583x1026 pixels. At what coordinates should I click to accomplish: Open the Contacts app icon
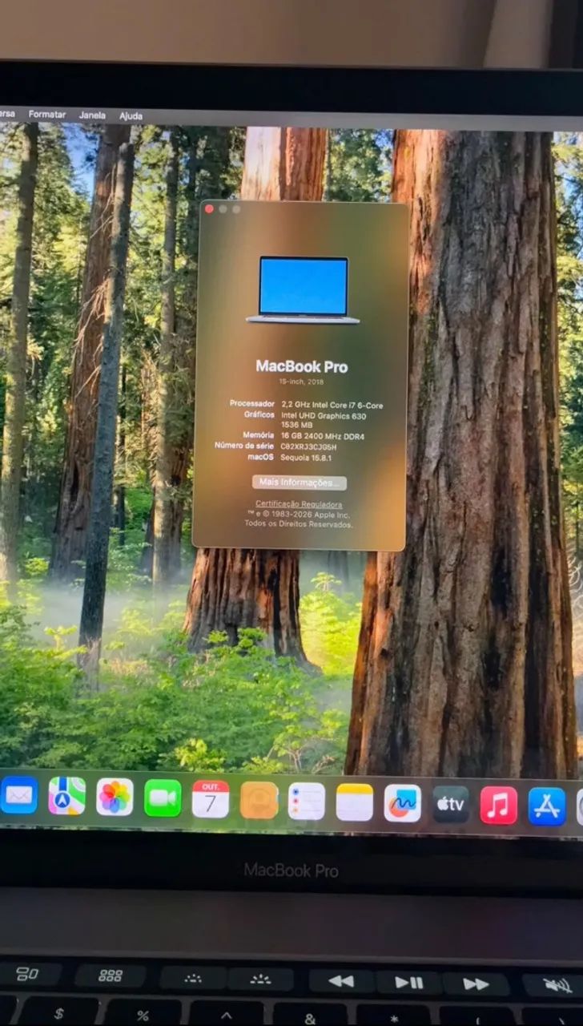pos(259,800)
